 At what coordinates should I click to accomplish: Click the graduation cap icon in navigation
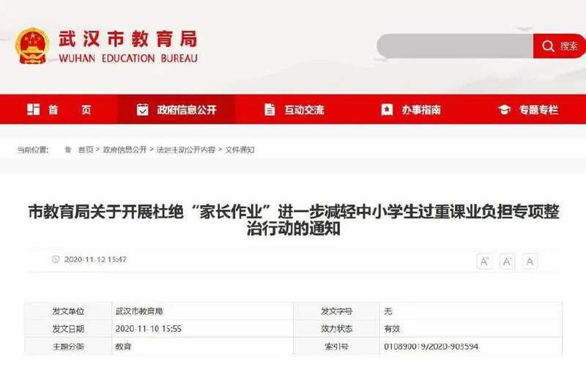[504, 110]
